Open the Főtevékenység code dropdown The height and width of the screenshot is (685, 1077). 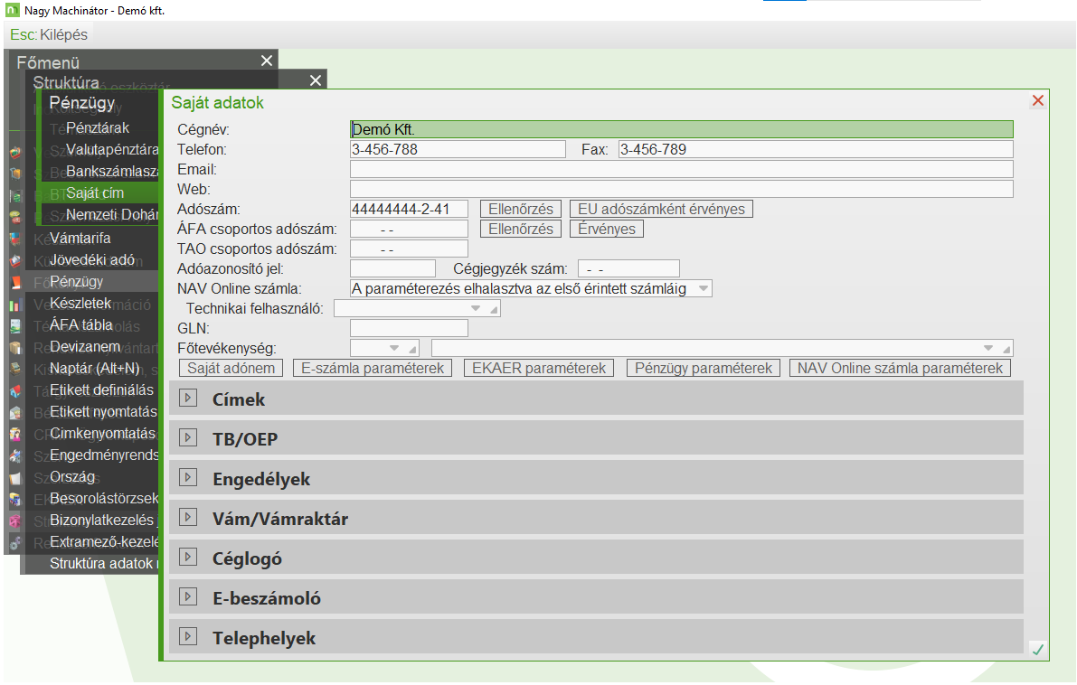click(394, 348)
